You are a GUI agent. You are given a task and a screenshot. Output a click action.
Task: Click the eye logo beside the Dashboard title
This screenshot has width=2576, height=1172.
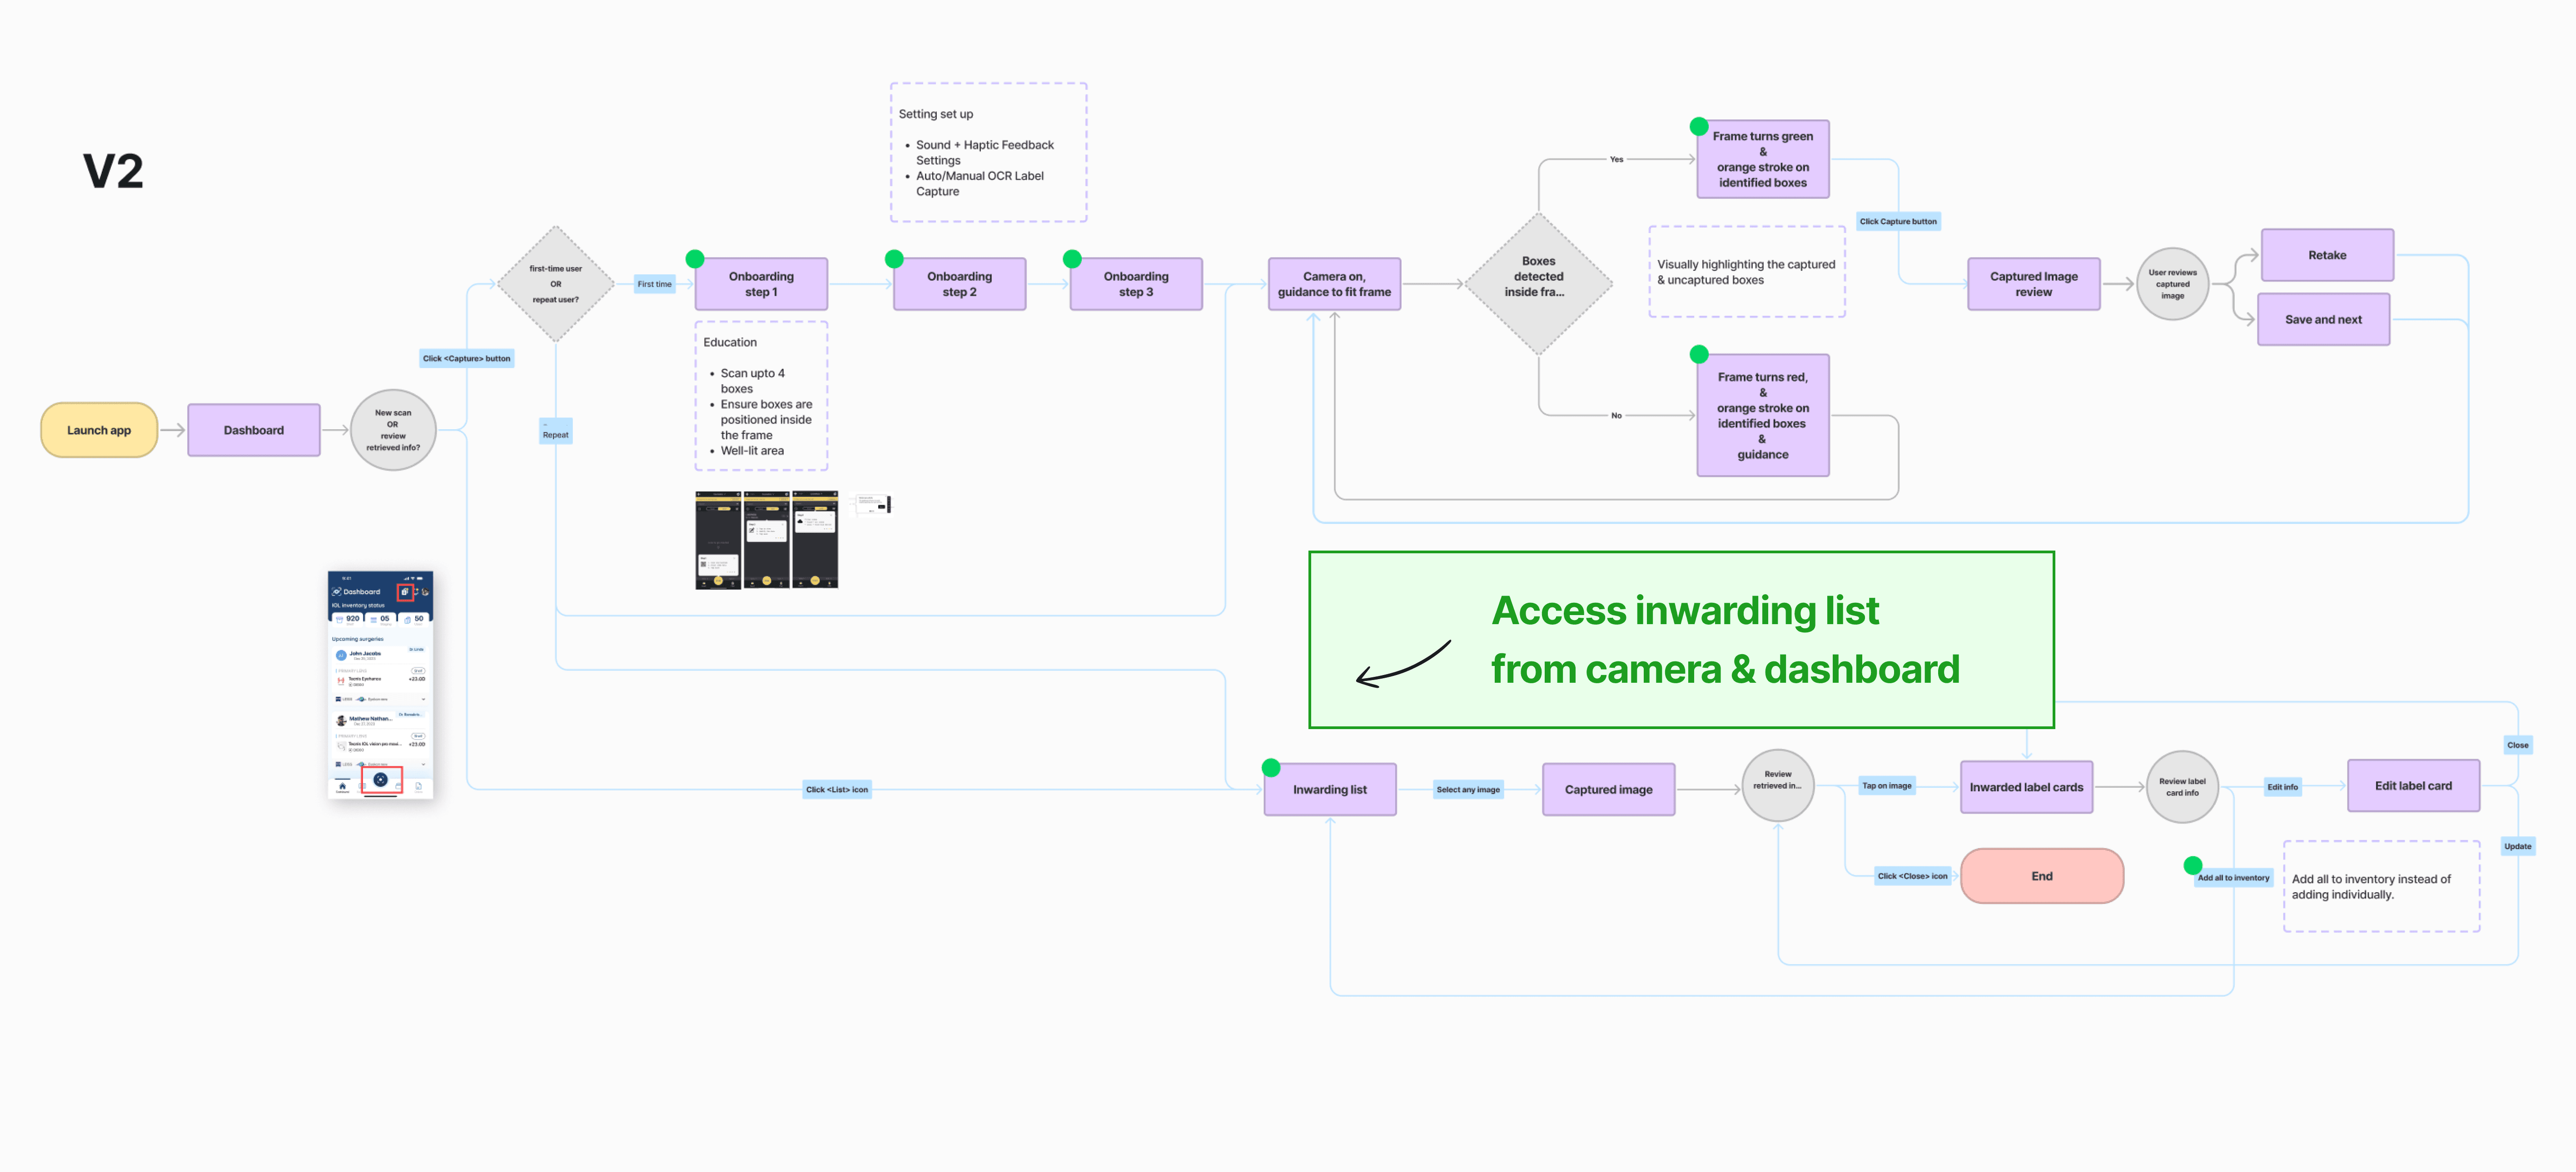click(x=337, y=592)
